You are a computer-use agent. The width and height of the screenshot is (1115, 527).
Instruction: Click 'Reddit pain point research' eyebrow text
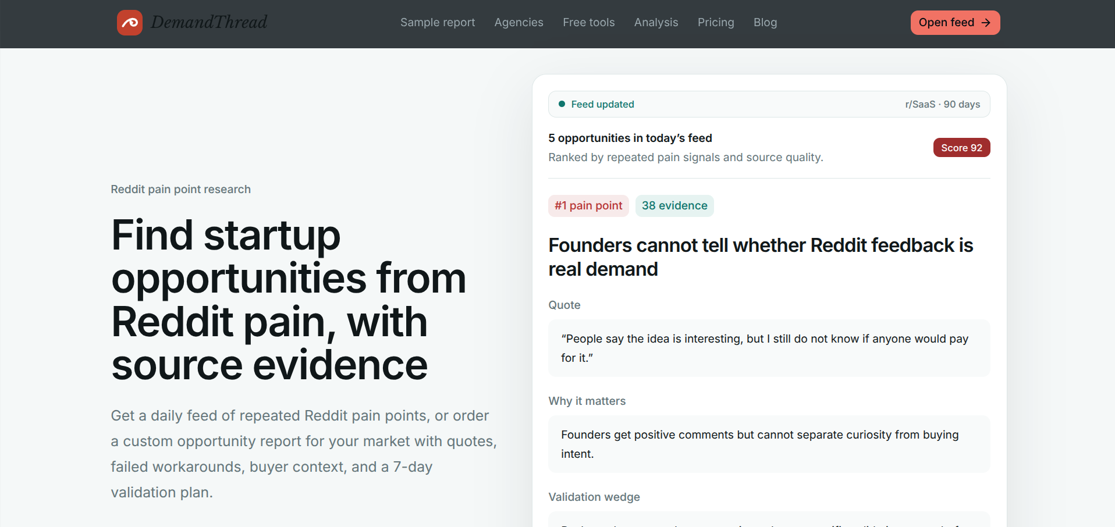point(180,189)
